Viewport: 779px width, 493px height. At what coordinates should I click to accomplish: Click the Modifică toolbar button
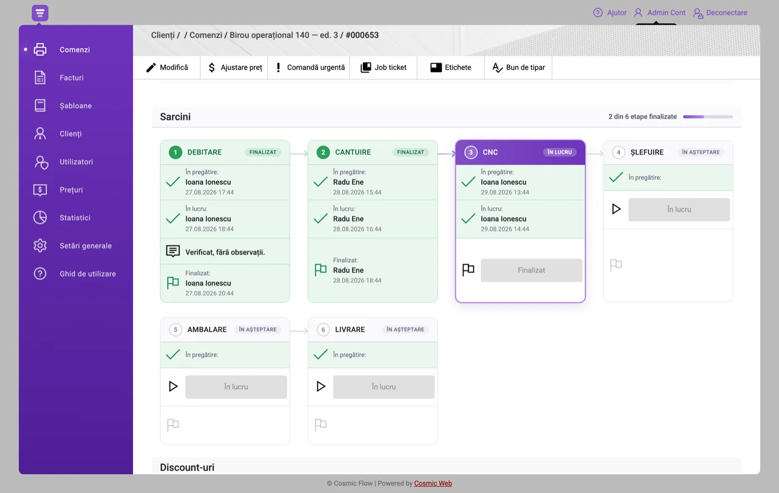(x=167, y=67)
